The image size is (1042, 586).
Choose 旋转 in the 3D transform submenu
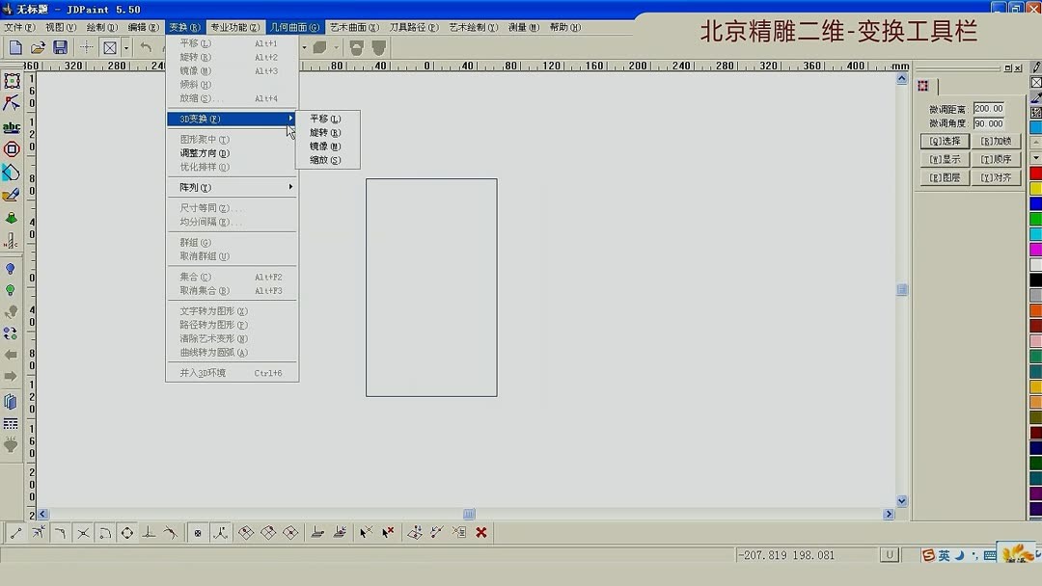click(x=323, y=131)
